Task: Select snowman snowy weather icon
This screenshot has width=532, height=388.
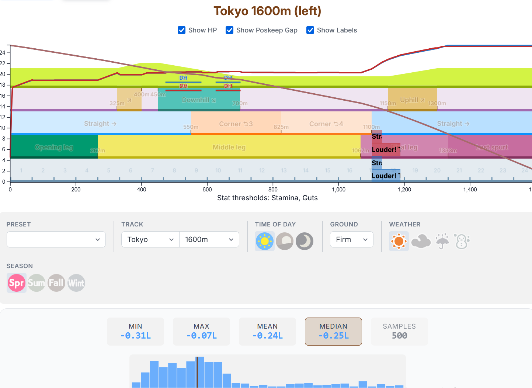Action: 462,241
